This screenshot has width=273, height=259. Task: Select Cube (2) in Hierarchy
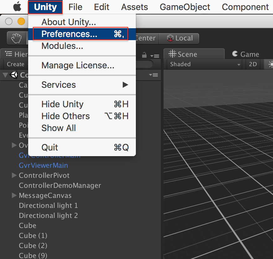[x=33, y=246]
